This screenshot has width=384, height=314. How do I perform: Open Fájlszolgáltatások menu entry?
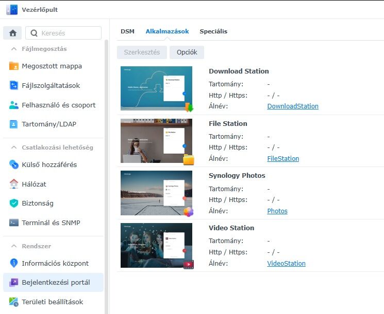pyautogui.click(x=53, y=85)
